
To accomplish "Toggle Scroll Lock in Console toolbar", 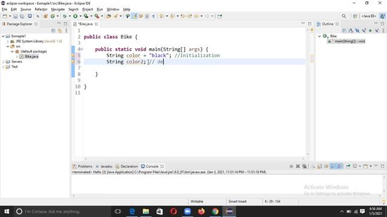I will 320,166.
